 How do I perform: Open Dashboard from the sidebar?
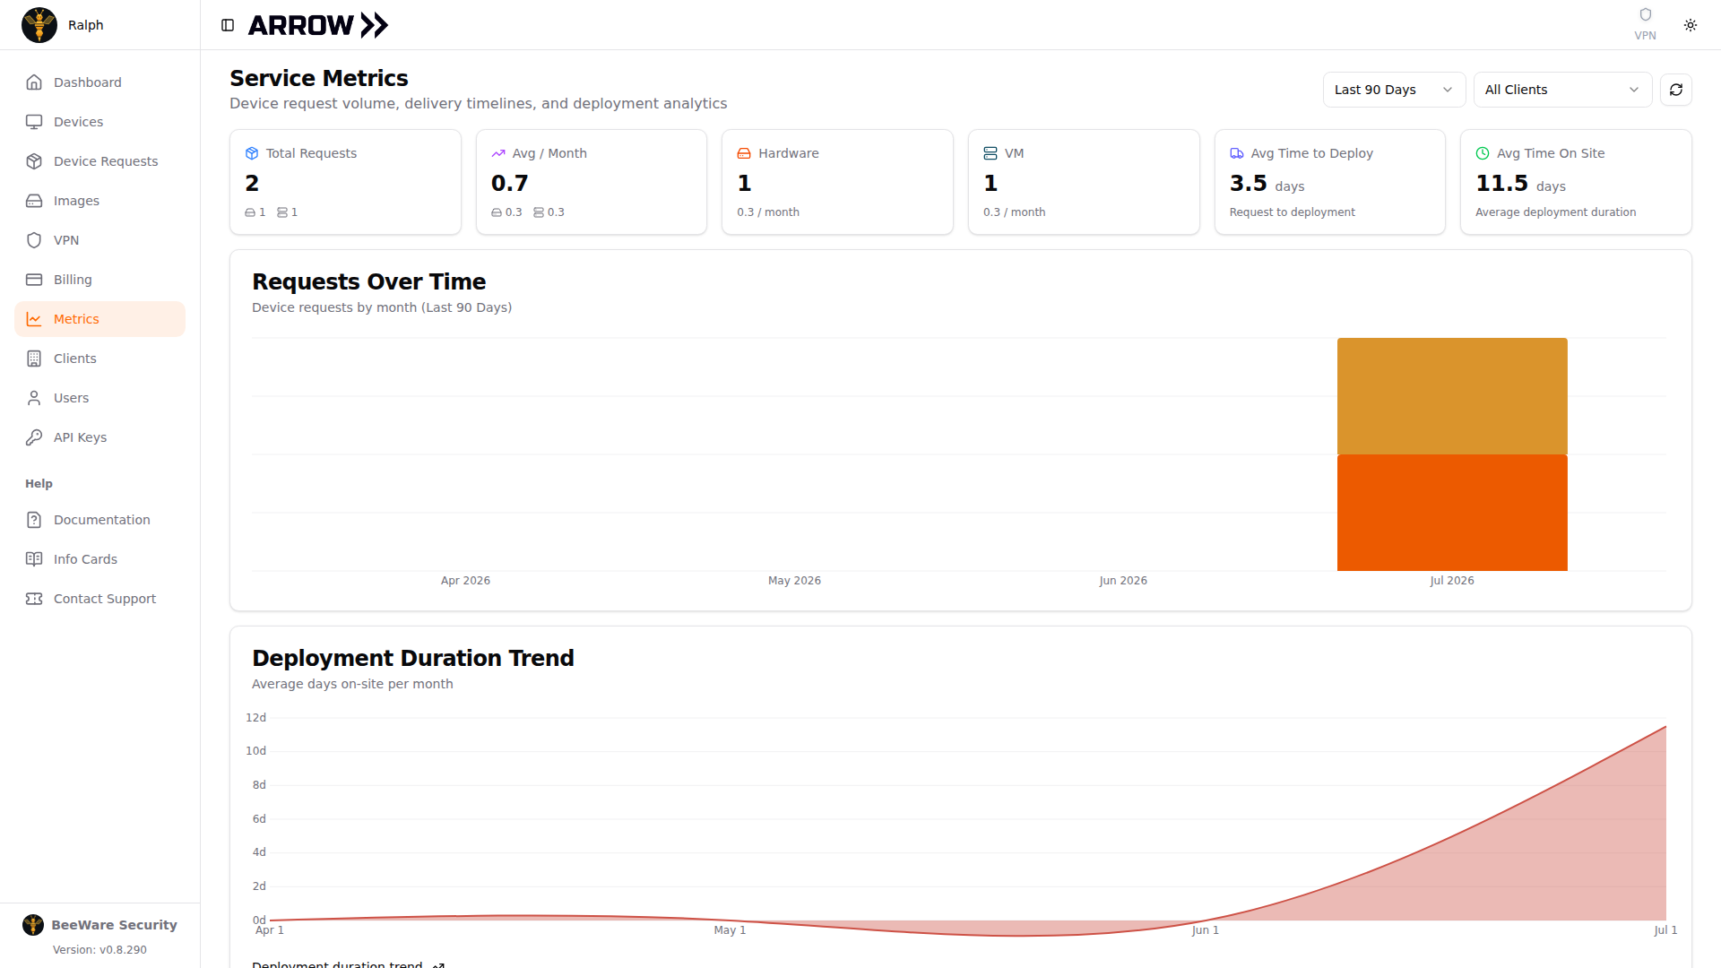[x=99, y=82]
